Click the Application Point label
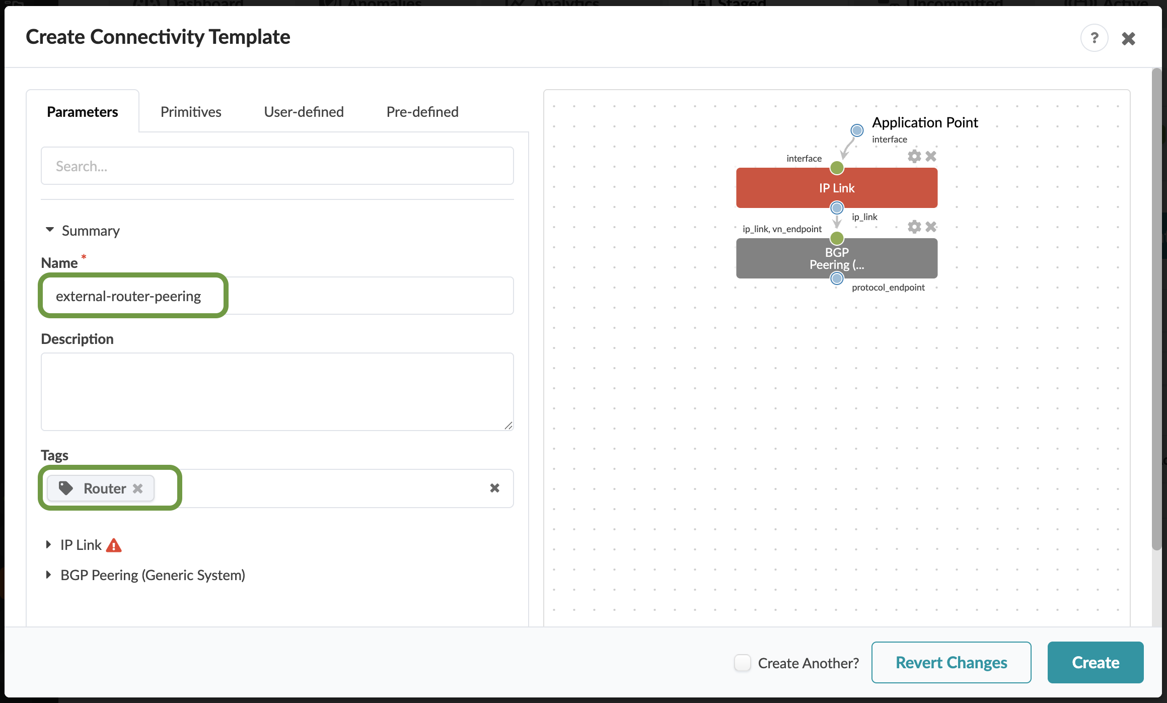The image size is (1167, 703). click(925, 122)
